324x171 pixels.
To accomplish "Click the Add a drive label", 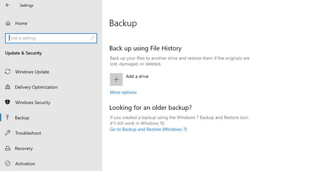I will (x=137, y=76).
